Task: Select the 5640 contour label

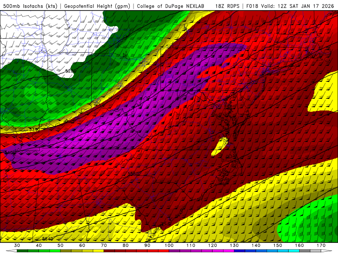Action: 48,239
